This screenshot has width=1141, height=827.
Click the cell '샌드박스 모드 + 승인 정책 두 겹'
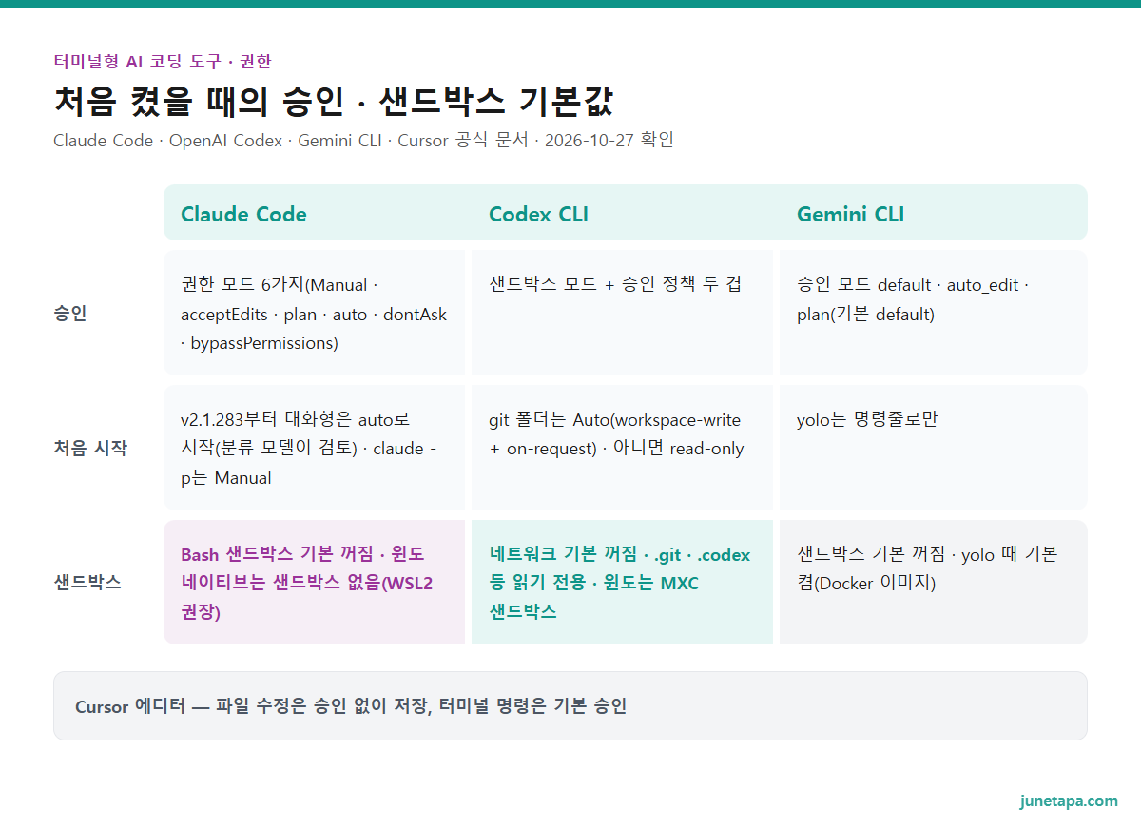(622, 313)
